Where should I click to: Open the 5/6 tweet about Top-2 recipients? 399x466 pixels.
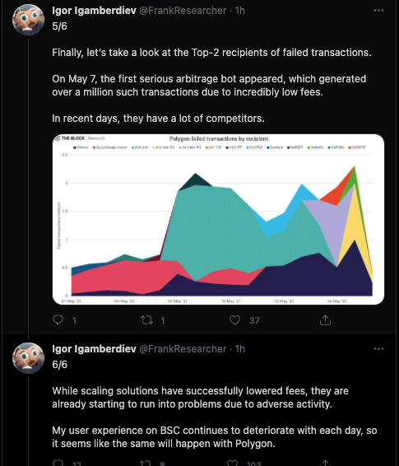(x=211, y=86)
